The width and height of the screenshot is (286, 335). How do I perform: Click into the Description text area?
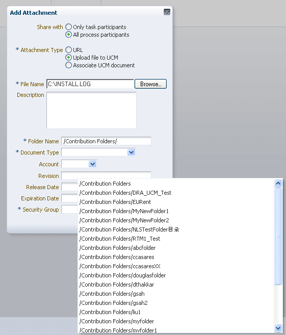(91, 110)
